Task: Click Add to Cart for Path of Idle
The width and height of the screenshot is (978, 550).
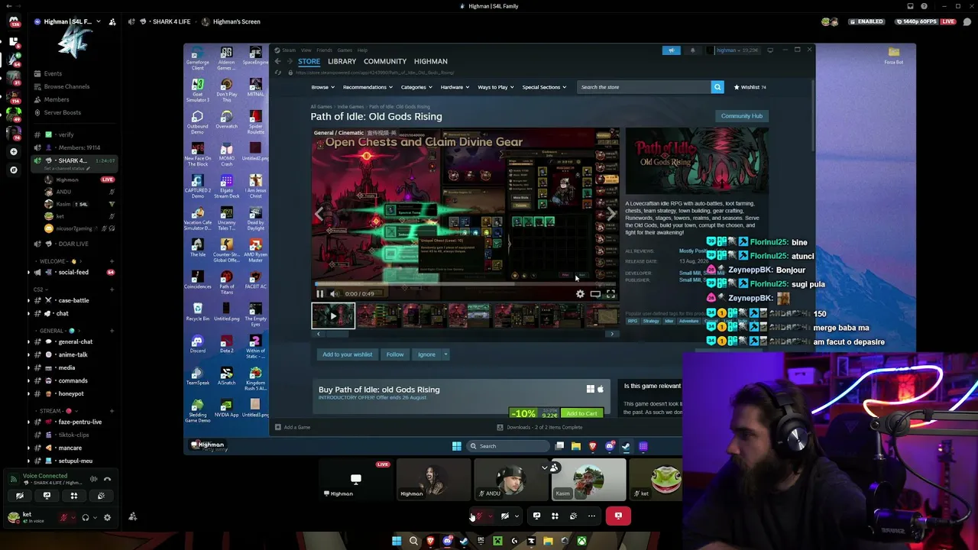Action: [x=581, y=413]
